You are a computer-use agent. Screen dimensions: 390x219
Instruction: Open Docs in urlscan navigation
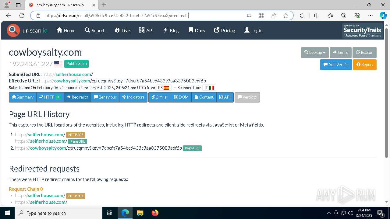pyautogui.click(x=197, y=30)
